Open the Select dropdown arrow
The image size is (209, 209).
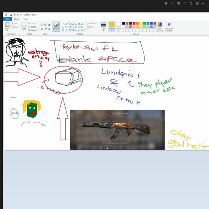pyautogui.click(x=24, y=31)
